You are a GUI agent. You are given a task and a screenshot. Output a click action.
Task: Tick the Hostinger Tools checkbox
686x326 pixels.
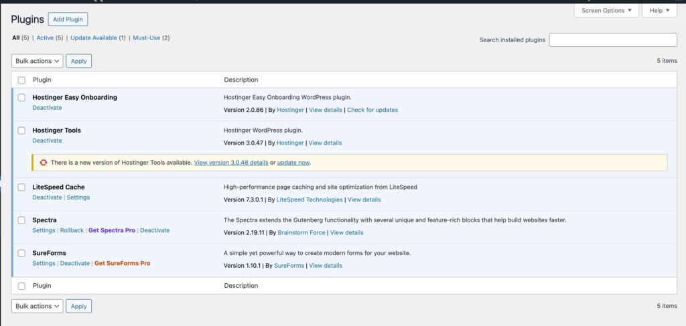coord(21,131)
